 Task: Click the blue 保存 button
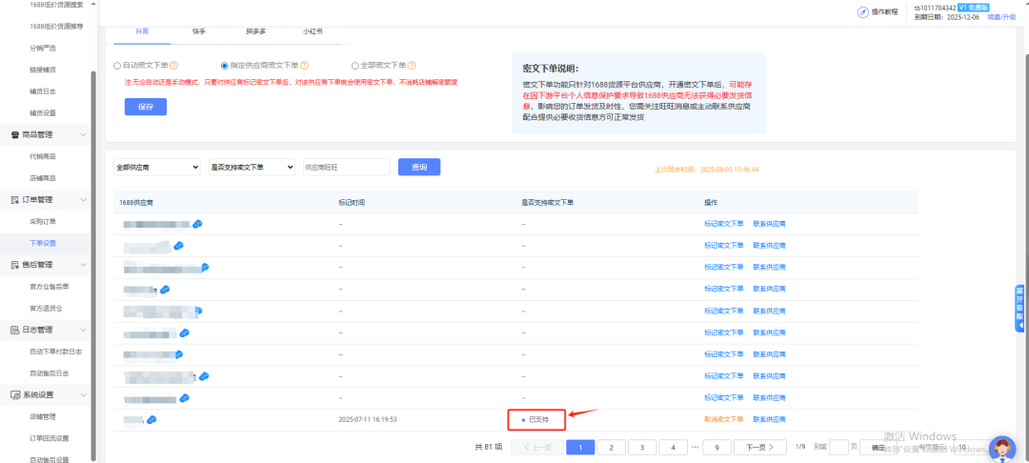point(145,107)
